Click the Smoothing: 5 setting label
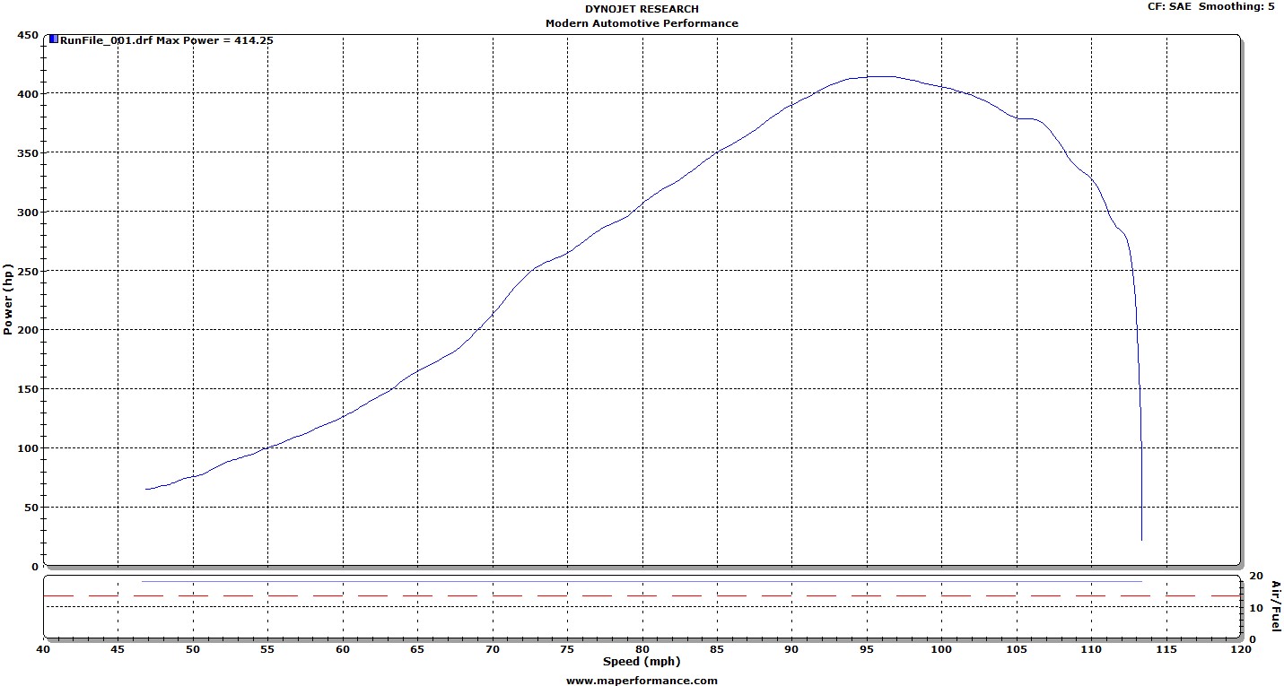1284x686 pixels. pyautogui.click(x=1237, y=6)
